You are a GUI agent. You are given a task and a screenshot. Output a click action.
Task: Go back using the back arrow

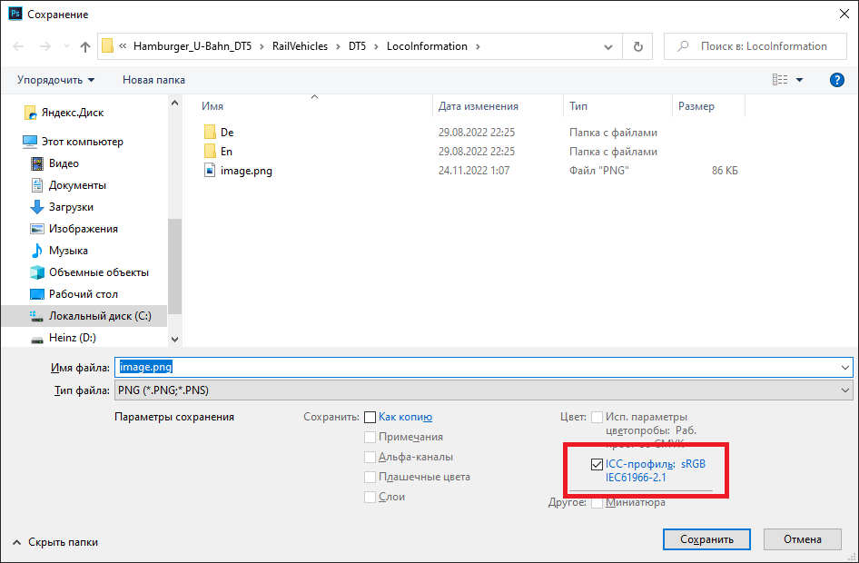tap(18, 46)
